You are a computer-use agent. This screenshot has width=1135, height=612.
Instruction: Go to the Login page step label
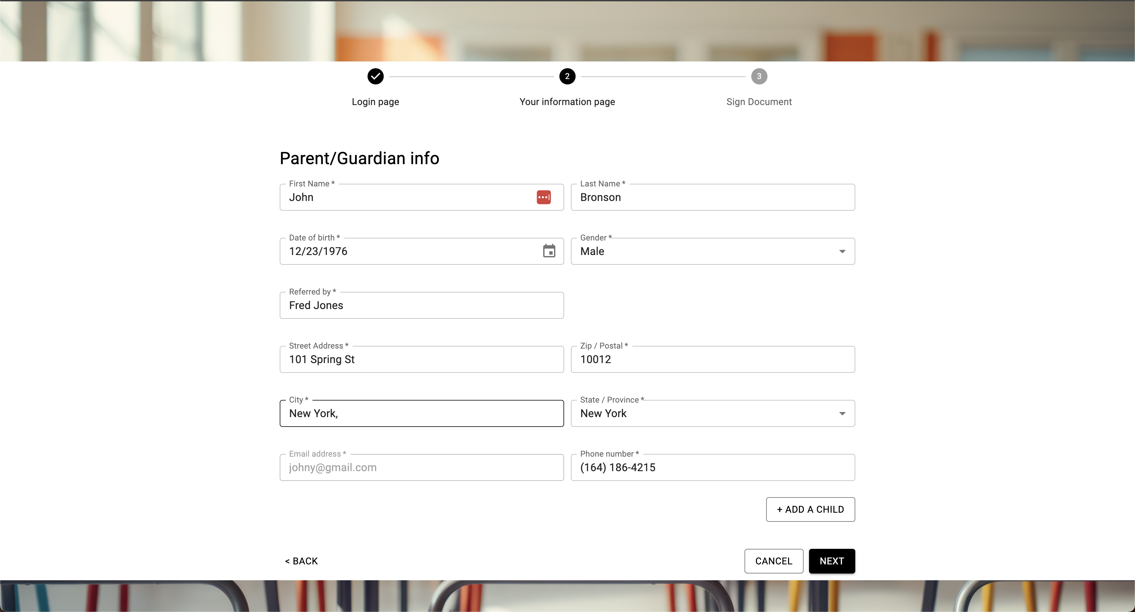point(375,102)
